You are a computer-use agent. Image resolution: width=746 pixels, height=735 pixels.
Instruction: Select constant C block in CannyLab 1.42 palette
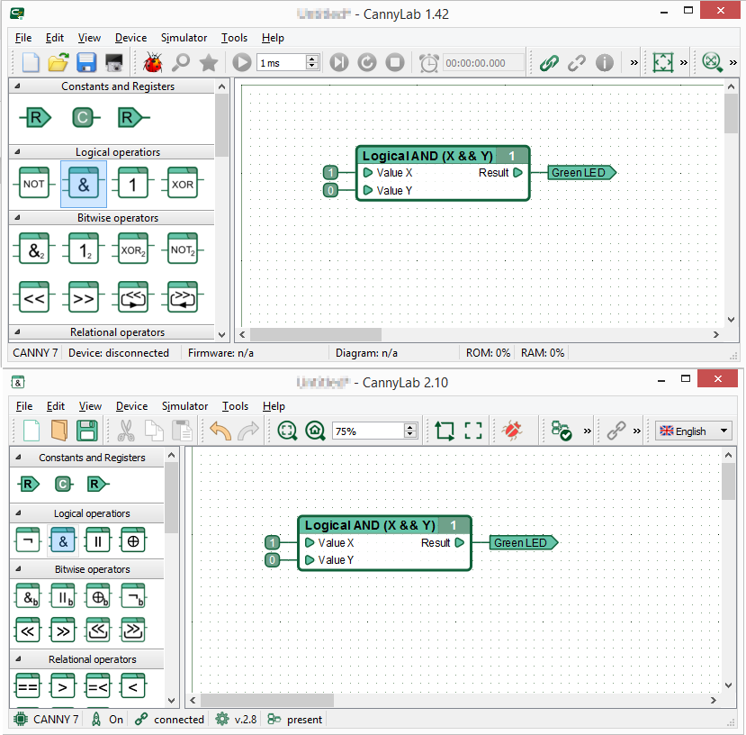tap(85, 118)
